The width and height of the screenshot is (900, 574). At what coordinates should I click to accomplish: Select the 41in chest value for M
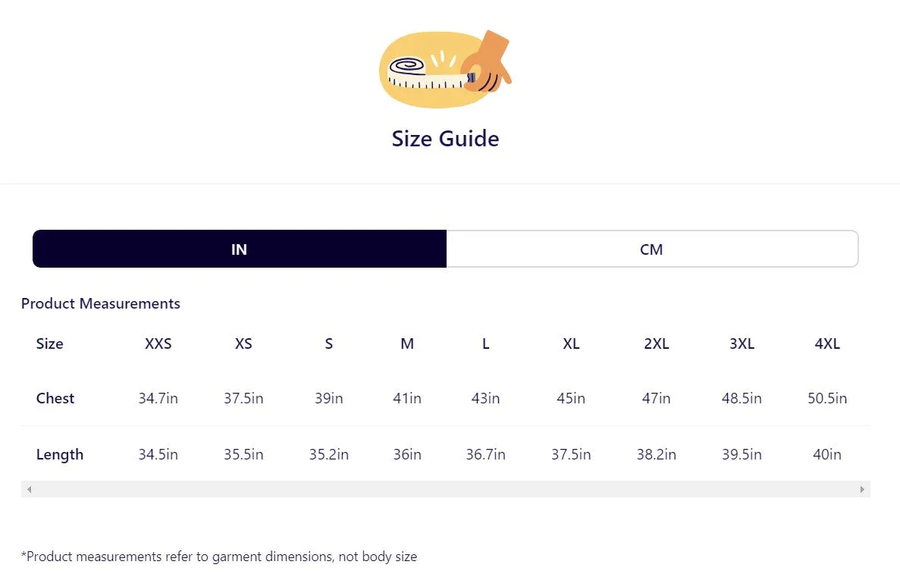(407, 398)
